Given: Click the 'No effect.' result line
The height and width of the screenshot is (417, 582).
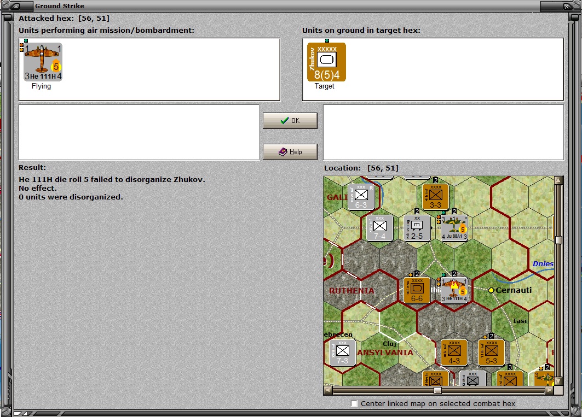Looking at the screenshot, I should [37, 189].
